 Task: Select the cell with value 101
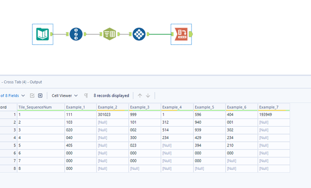coord(145,122)
